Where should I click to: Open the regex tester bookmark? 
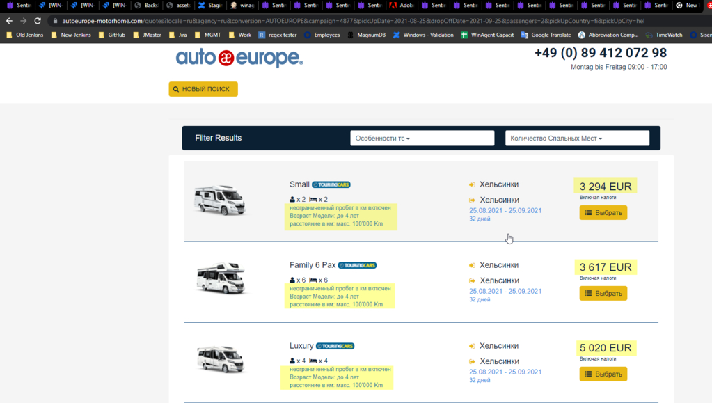(x=278, y=35)
